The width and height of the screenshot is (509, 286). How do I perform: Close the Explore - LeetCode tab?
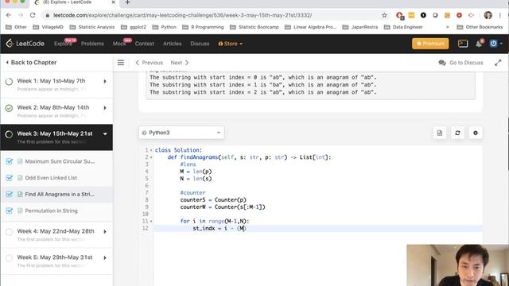point(113,2)
